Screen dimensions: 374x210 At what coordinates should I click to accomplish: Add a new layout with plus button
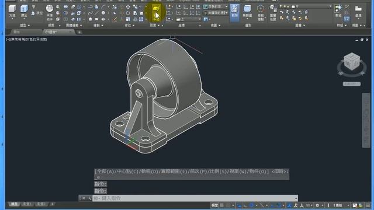[x=52, y=204]
